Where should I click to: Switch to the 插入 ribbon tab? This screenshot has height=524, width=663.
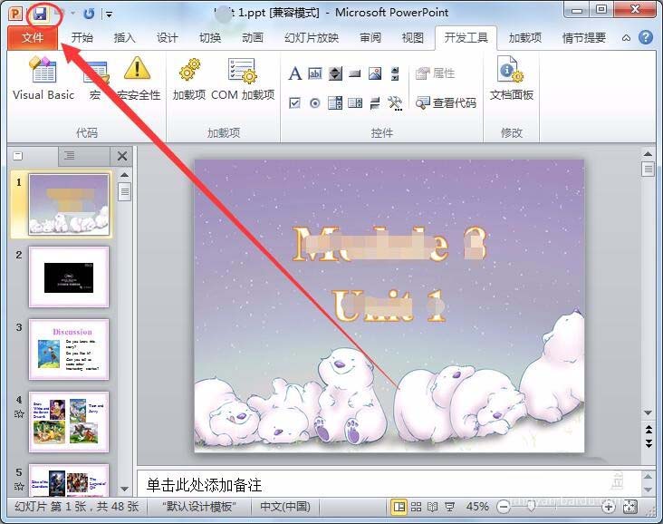pyautogui.click(x=124, y=38)
